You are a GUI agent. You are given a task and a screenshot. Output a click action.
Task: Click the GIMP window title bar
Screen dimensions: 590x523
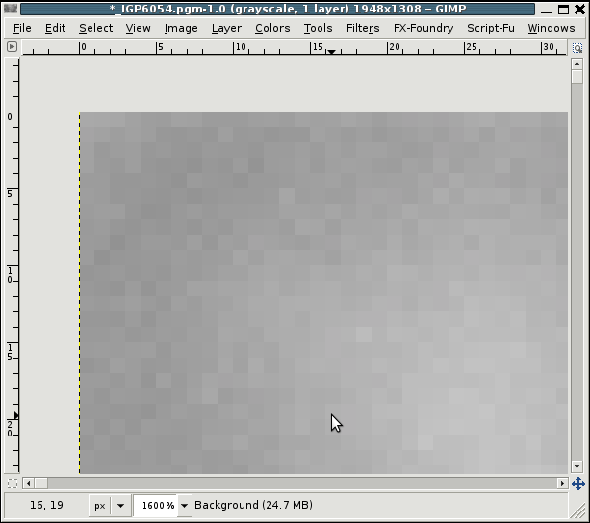click(x=278, y=9)
